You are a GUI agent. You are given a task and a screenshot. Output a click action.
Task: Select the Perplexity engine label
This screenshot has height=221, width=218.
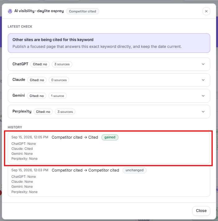22,111
